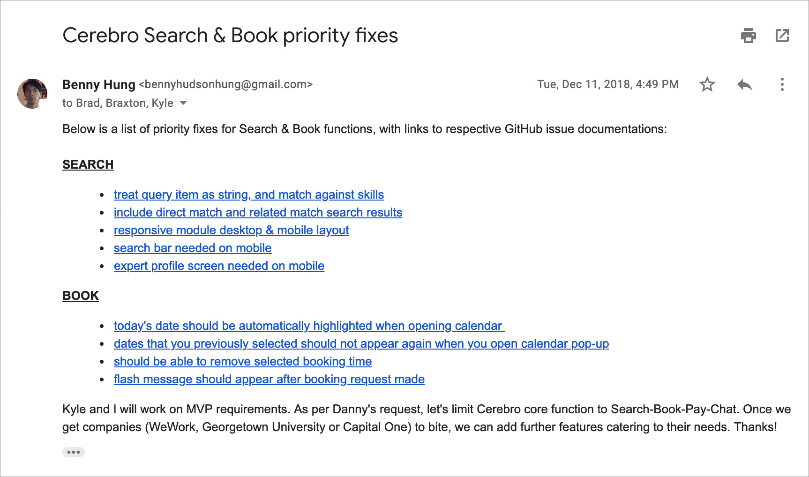Open the three-dot more options menu
Screen dimensions: 809x477
click(782, 84)
